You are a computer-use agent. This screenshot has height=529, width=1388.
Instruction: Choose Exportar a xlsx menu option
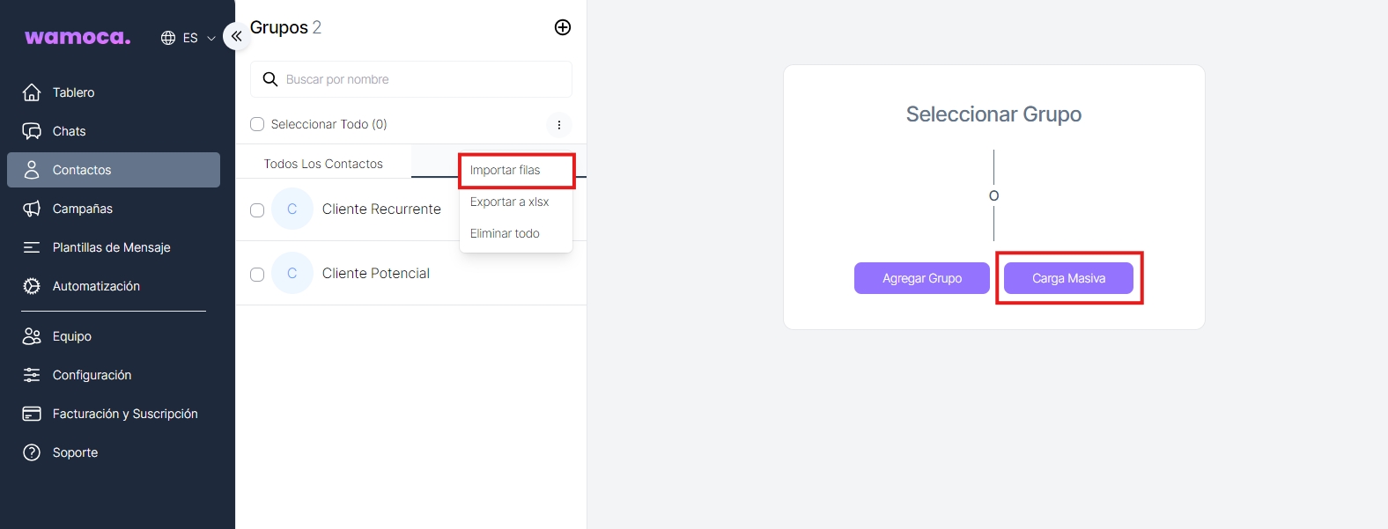509,202
